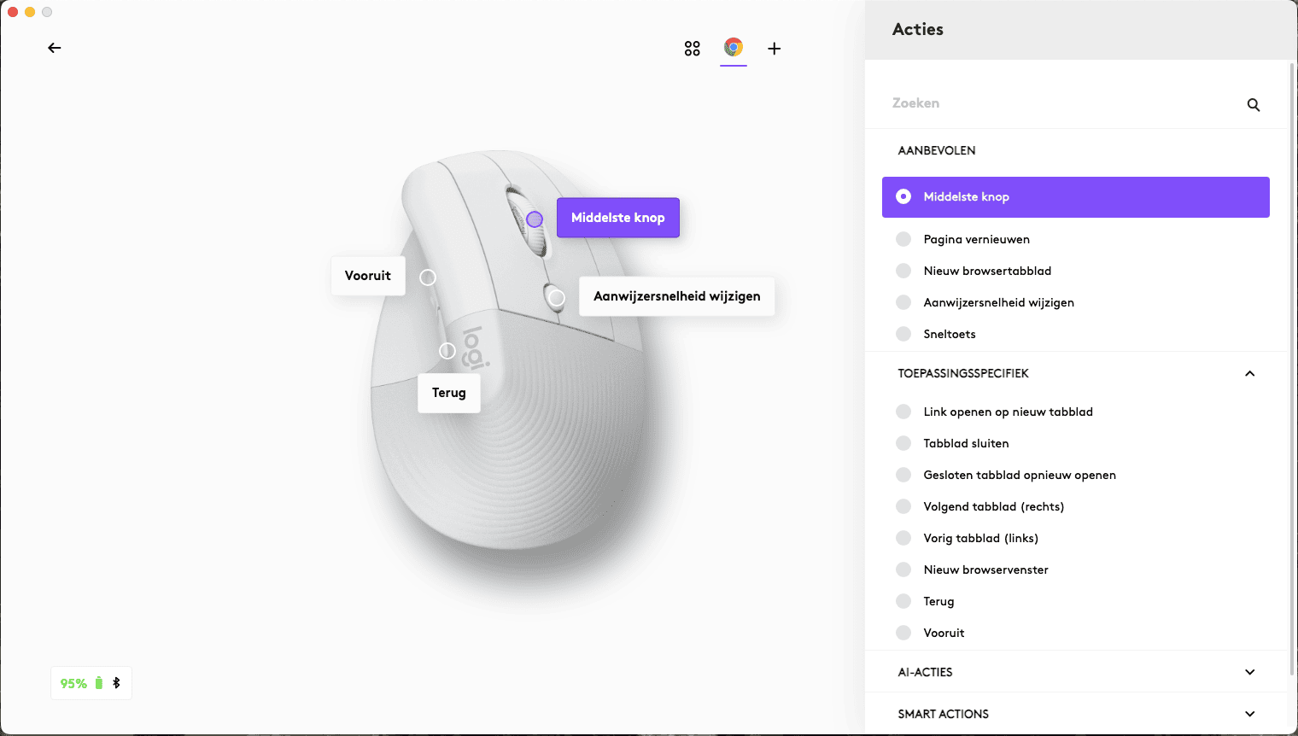Click the Bluetooth connection icon
1298x736 pixels.
(x=117, y=683)
